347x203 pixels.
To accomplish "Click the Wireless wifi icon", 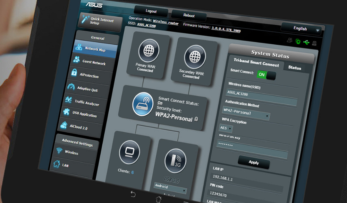I will (x=59, y=150).
